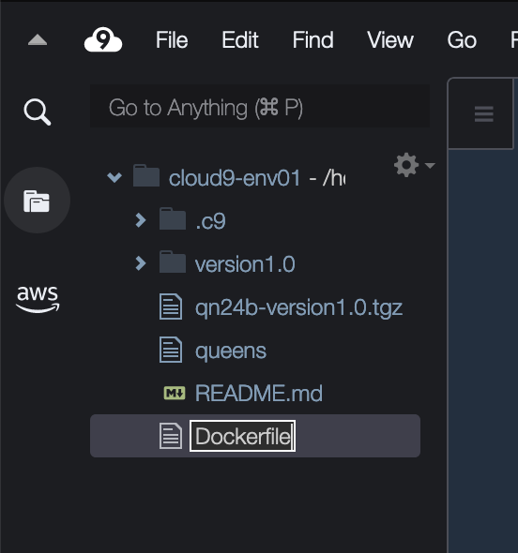Screen dimensions: 518x553
Task: Click the Cloud9 logo icon
Action: (x=103, y=40)
